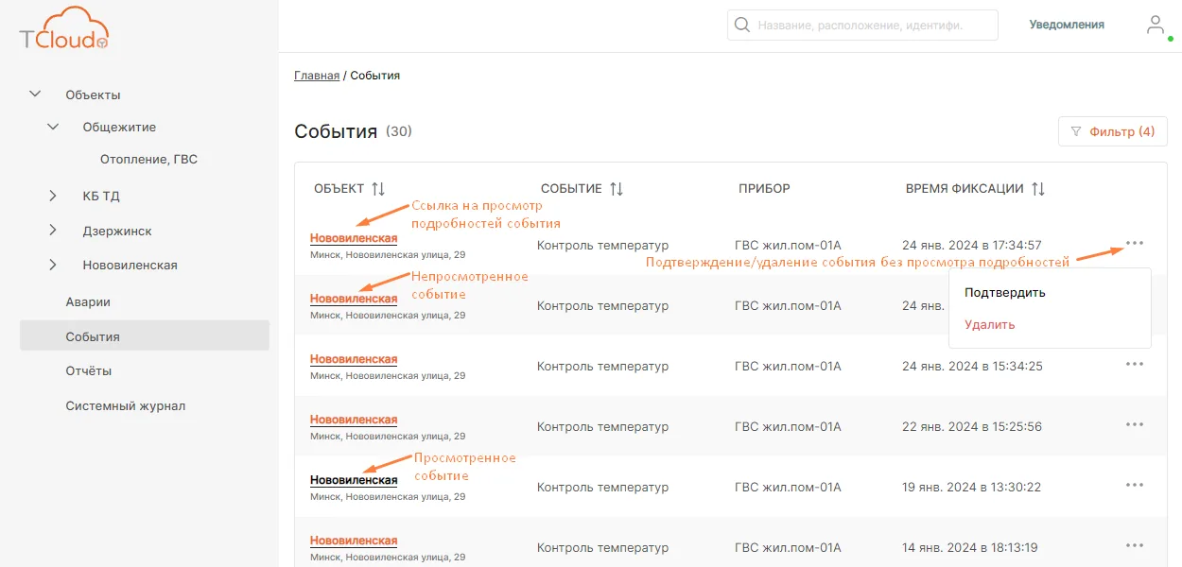
Task: Click the События breadcrumb text
Action: pos(374,76)
